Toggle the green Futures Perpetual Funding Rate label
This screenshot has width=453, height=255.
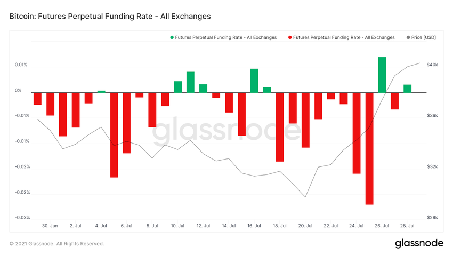point(226,37)
